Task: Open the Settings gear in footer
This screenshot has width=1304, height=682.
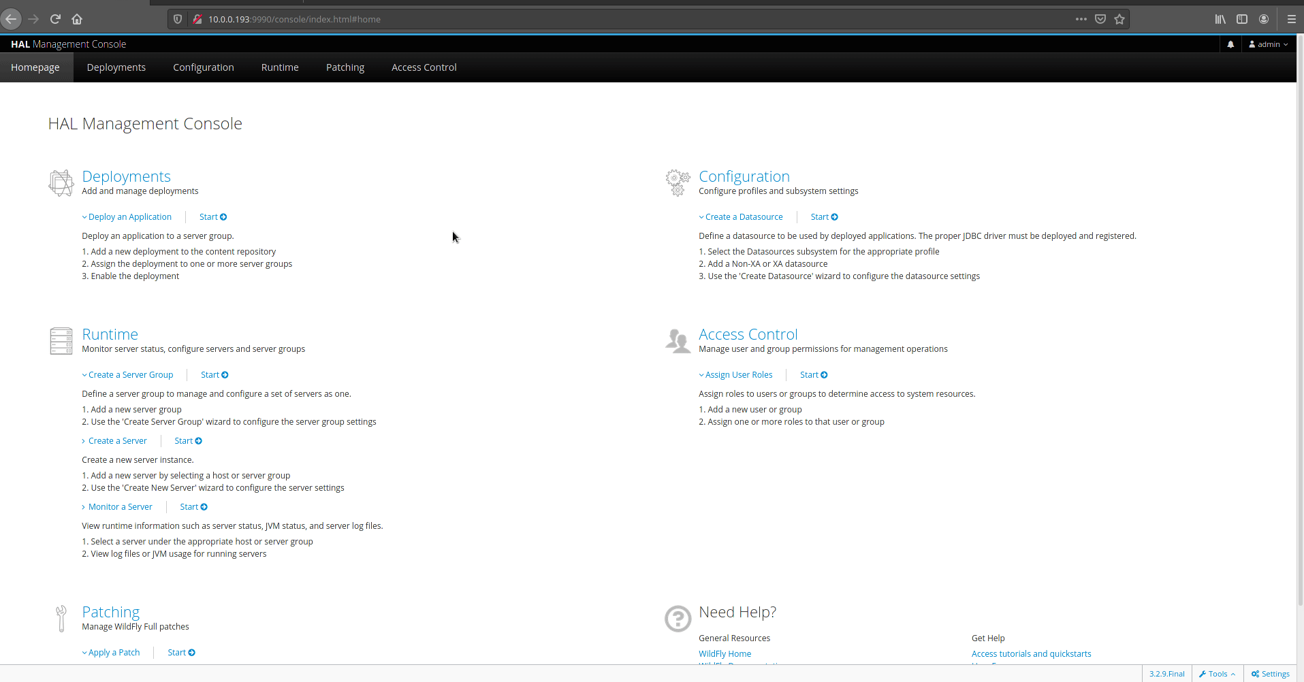Action: (x=1270, y=674)
